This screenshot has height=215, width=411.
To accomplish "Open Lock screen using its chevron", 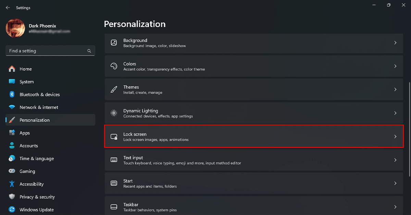I will coord(395,137).
